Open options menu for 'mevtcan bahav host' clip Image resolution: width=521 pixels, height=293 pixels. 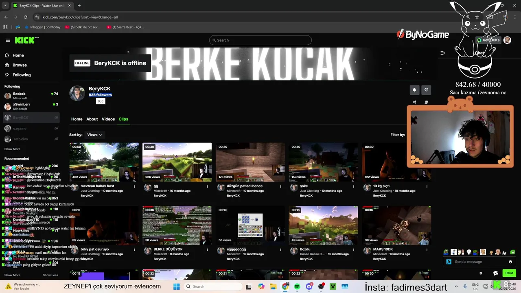coord(134,186)
